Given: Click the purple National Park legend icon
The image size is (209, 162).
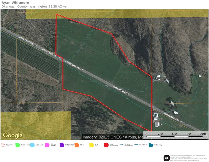Looking at the screenshot, I should point(62,145).
